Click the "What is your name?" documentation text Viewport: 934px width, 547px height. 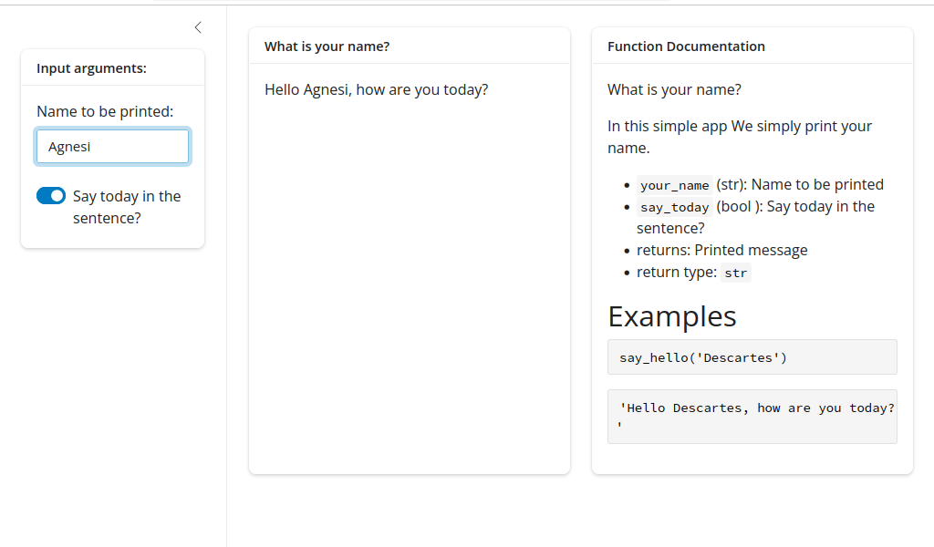pos(674,89)
